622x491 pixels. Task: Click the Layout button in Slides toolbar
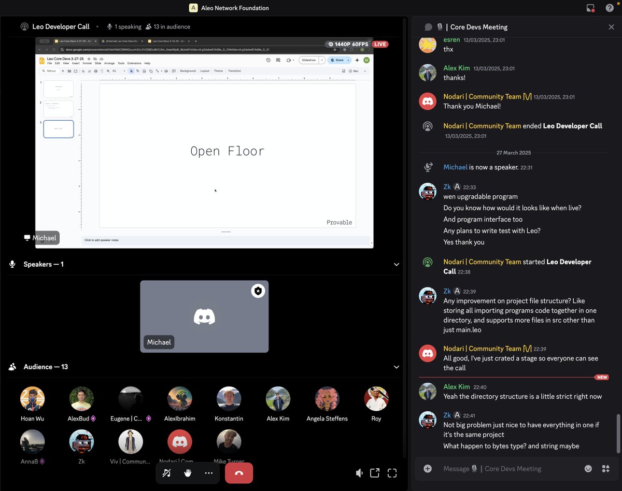point(205,71)
